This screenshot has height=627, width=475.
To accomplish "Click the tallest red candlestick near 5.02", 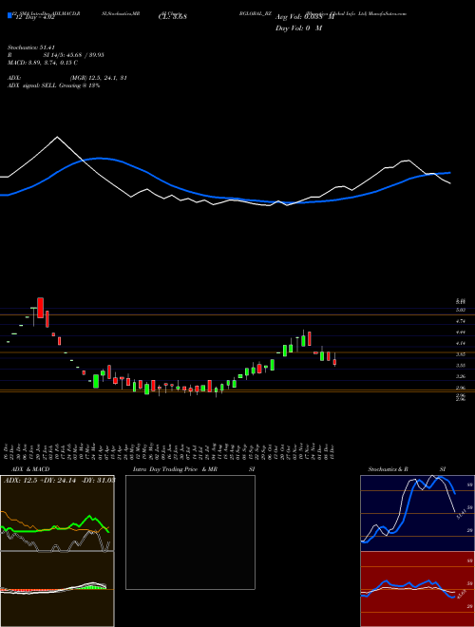I will (x=41, y=308).
